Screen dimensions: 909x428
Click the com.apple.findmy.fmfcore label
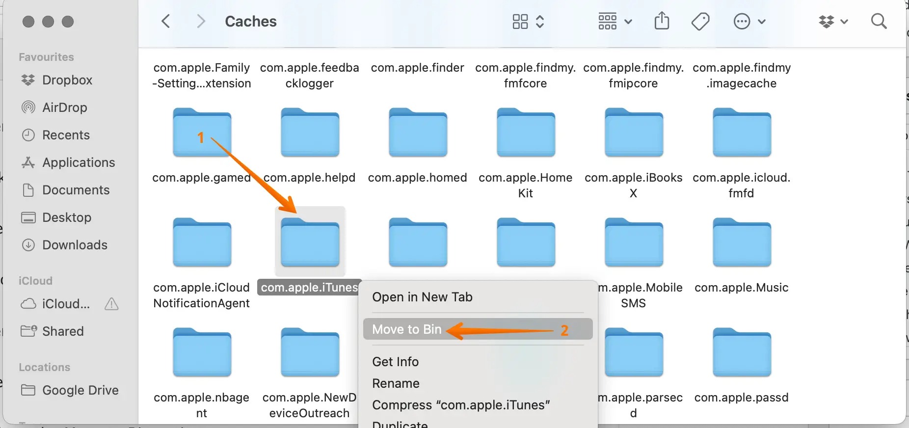526,76
